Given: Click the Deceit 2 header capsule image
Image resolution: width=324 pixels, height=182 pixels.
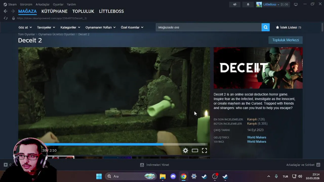Looking at the screenshot, I should [258, 68].
